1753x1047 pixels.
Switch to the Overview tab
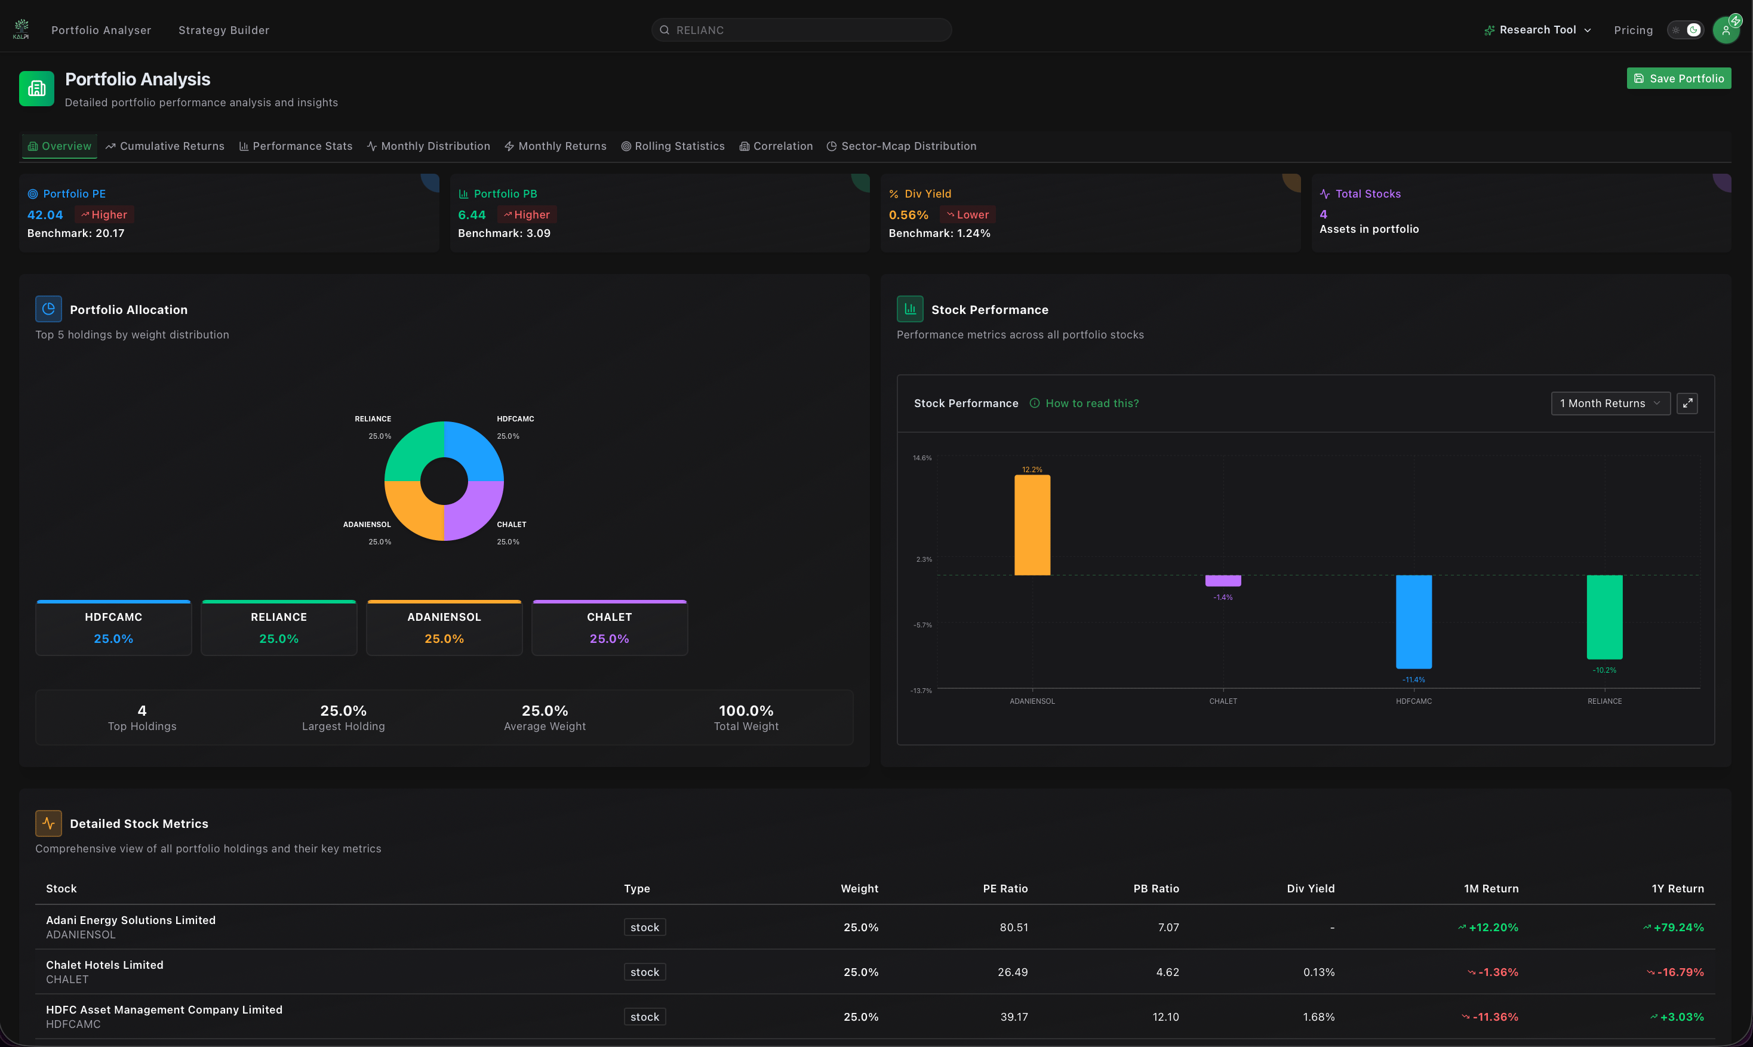(59, 146)
